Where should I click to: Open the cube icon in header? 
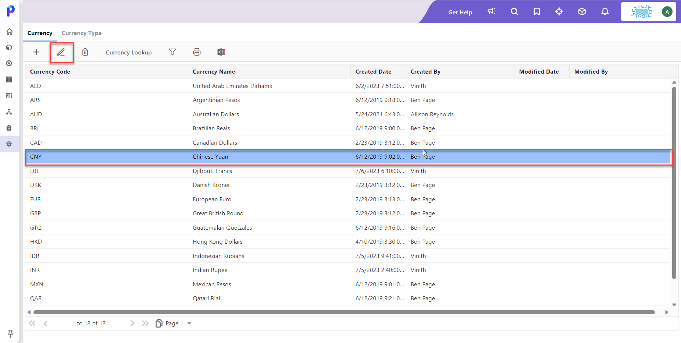point(582,11)
